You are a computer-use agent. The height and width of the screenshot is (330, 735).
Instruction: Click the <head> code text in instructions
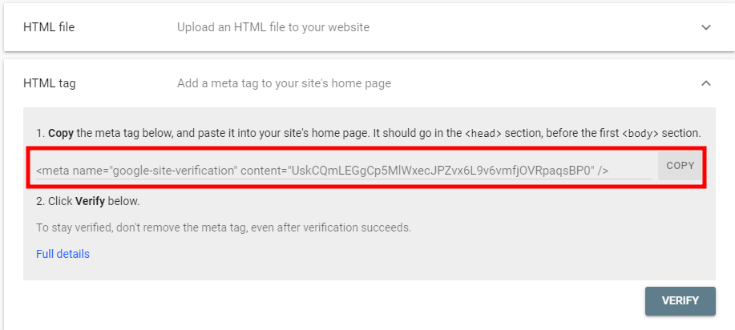coord(483,133)
